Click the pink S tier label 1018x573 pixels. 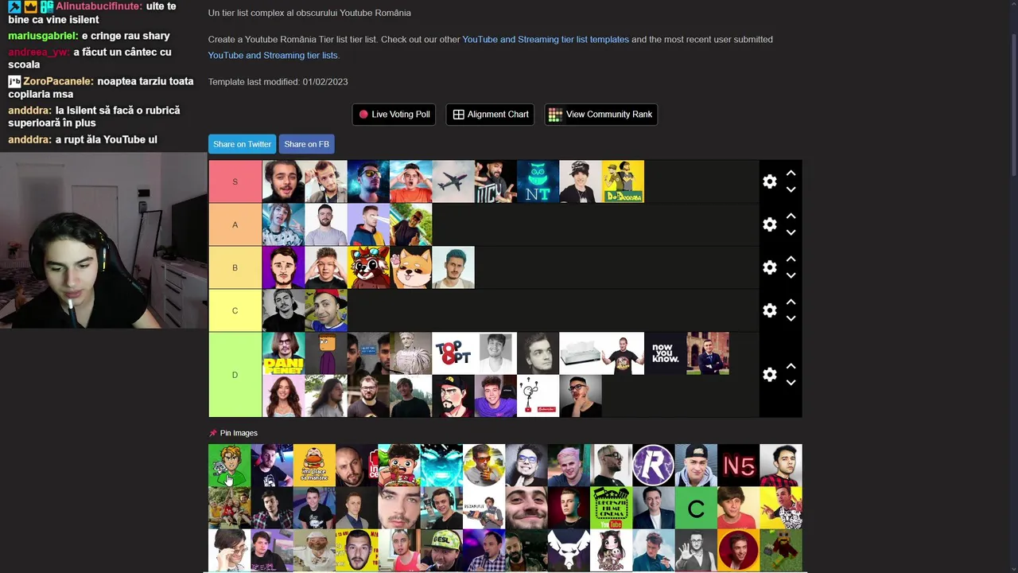[x=235, y=181]
